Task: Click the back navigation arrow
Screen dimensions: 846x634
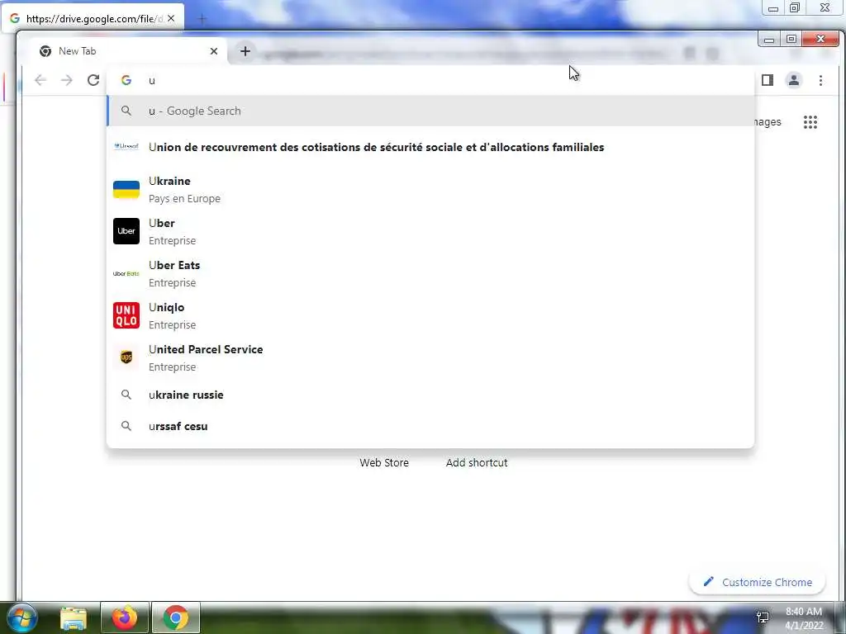Action: [40, 80]
